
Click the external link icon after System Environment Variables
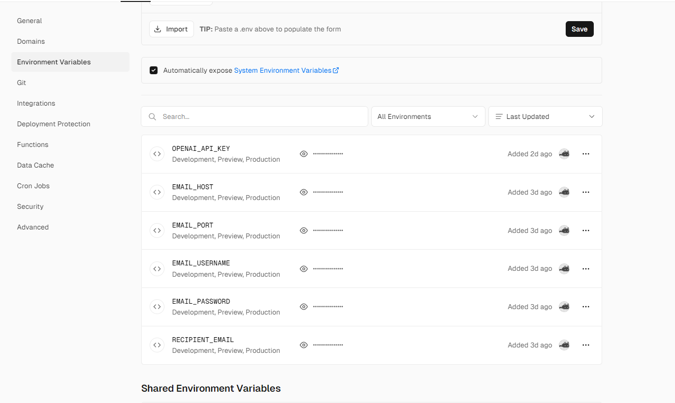(336, 70)
